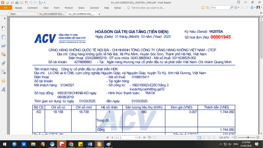The height and width of the screenshot is (148, 263).
Task: Go to next page button
Action: tap(139, 137)
